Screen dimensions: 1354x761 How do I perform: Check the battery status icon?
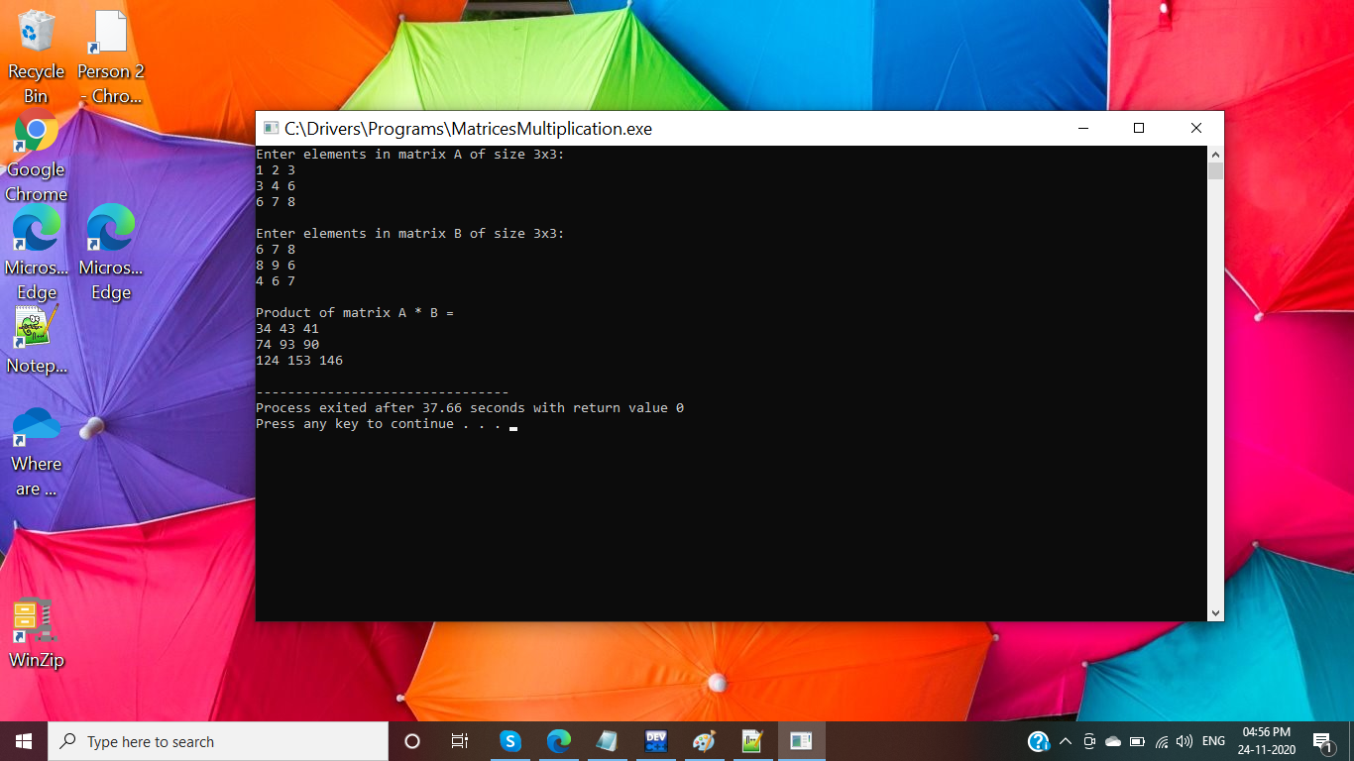pos(1137,741)
